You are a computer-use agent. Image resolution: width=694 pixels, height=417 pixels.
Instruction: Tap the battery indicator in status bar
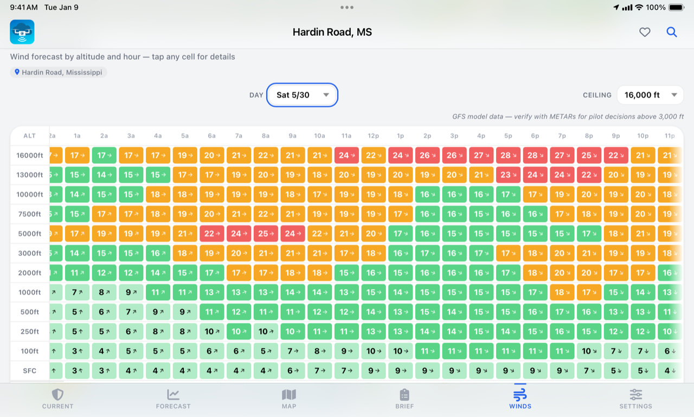click(x=676, y=8)
